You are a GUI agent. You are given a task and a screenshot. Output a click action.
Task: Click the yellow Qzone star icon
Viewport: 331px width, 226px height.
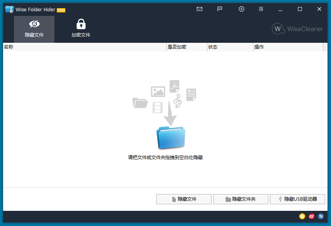tap(302, 216)
